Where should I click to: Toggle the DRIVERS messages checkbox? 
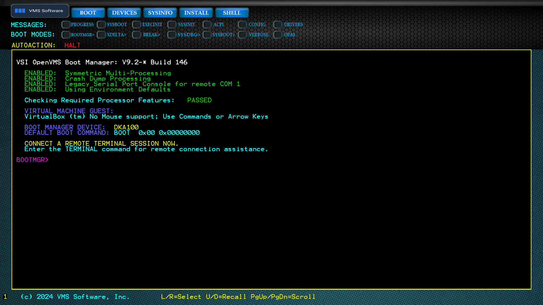pyautogui.click(x=278, y=24)
